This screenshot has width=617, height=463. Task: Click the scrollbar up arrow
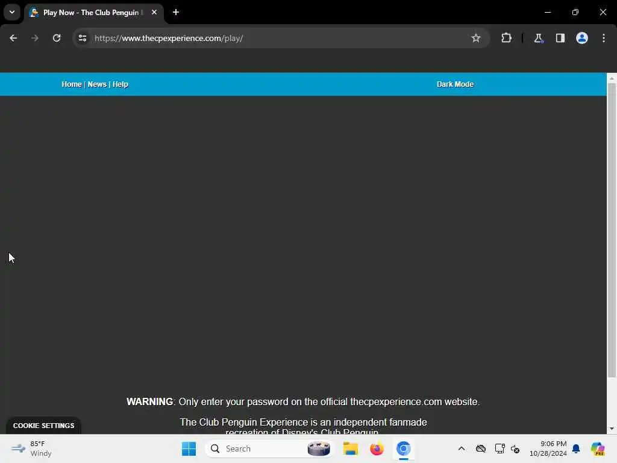[612, 78]
